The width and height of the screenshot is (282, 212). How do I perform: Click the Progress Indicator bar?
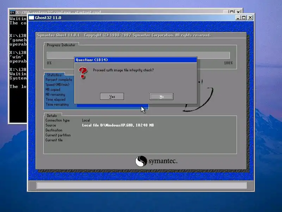(x=138, y=55)
